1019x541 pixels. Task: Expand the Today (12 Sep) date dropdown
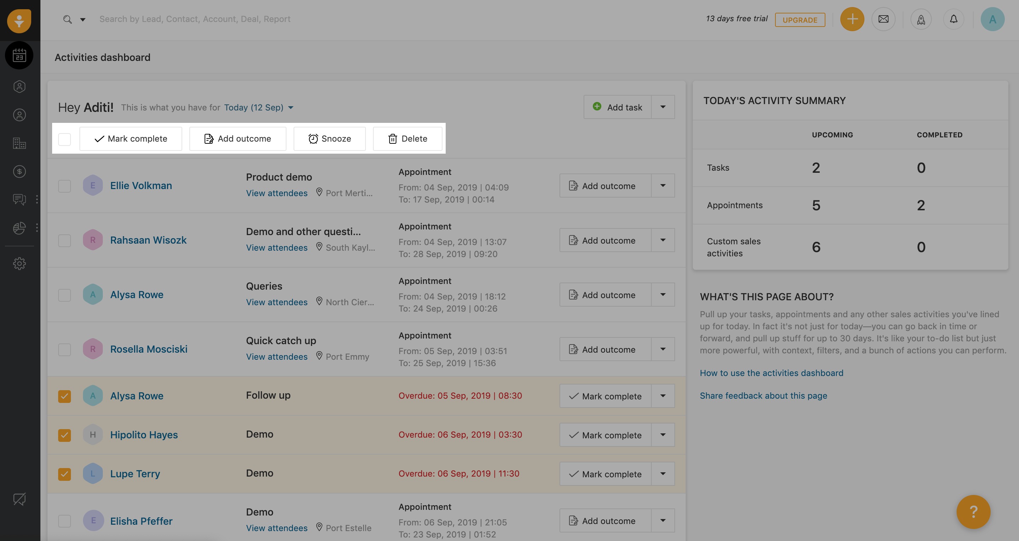tap(258, 107)
